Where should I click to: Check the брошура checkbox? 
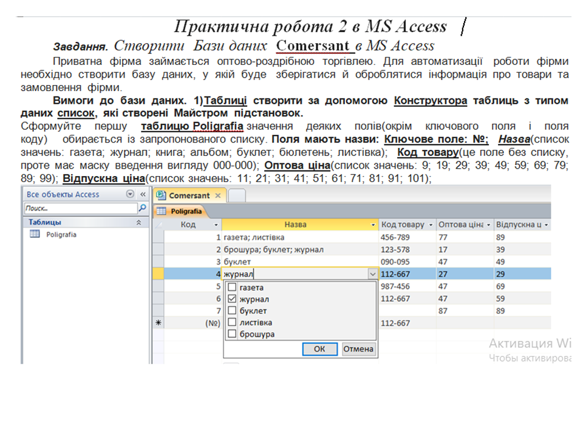232,334
